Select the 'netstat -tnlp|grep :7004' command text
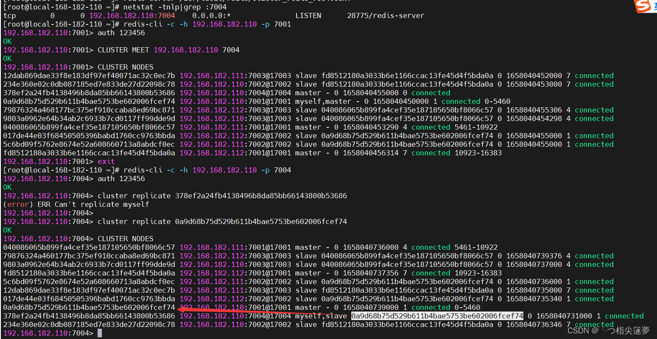This screenshot has width=657, height=339. tap(175, 7)
